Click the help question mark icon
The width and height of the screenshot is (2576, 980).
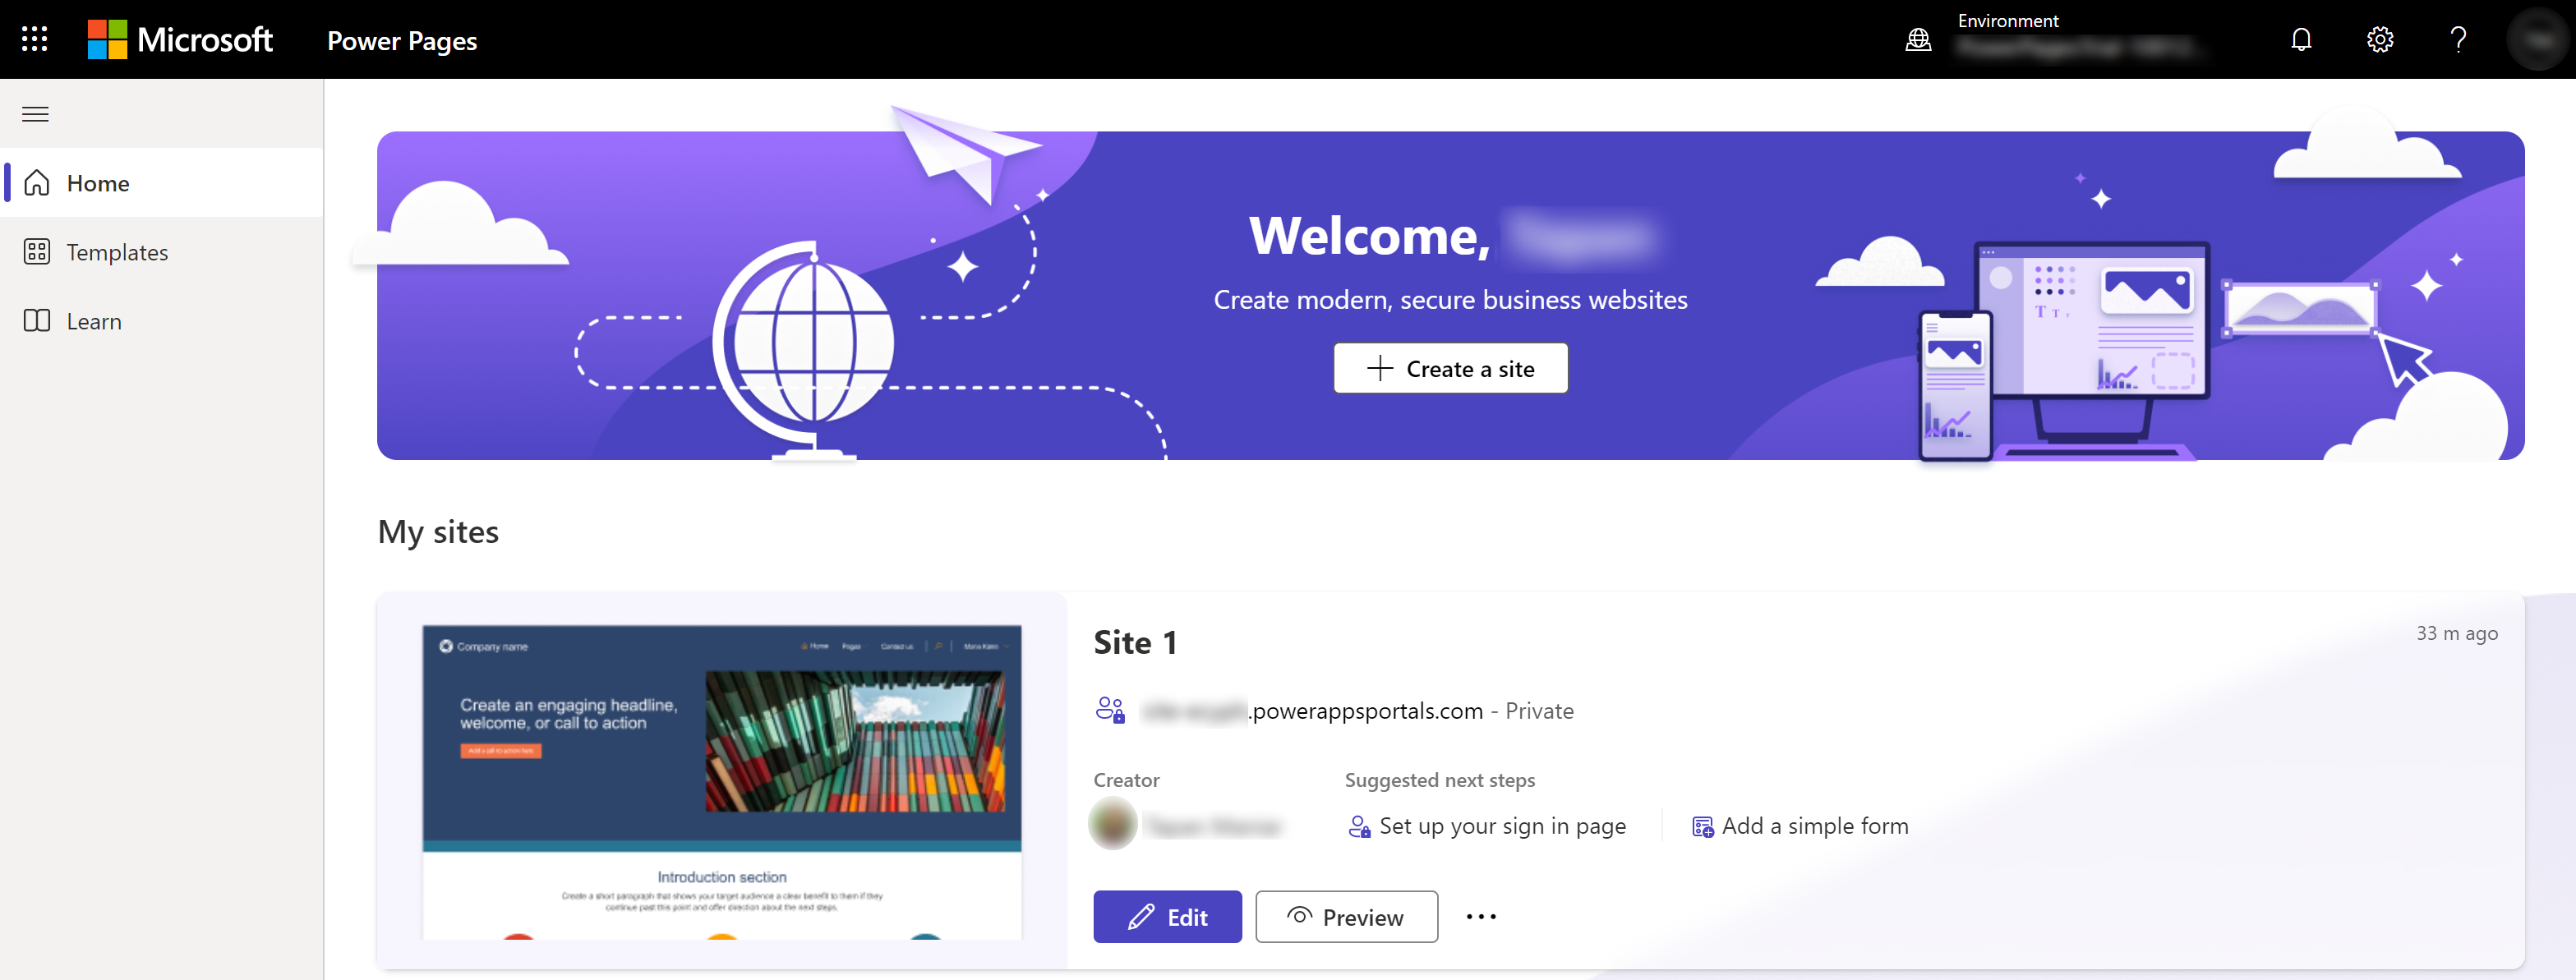click(2456, 39)
